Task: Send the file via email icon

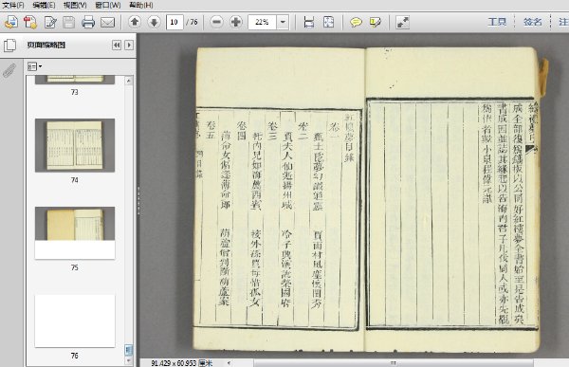Action: (108, 23)
